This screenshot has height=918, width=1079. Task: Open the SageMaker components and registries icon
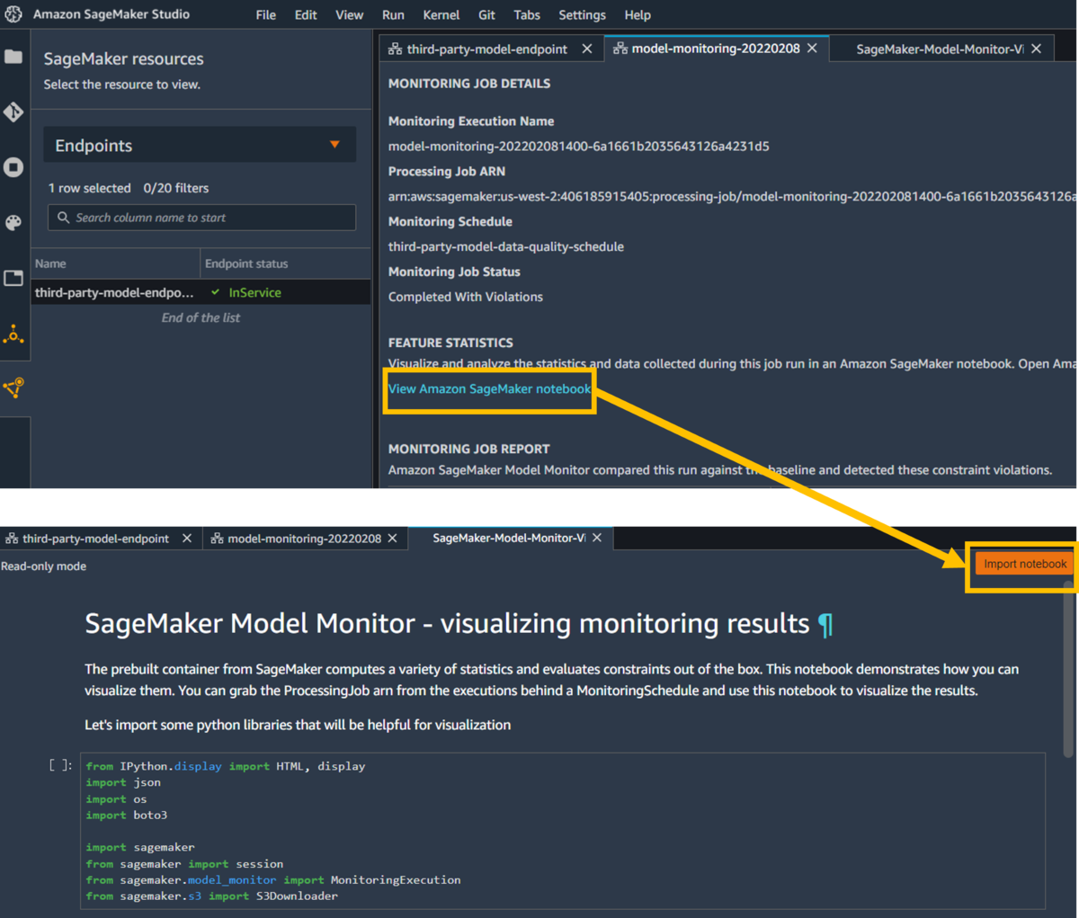coord(13,334)
